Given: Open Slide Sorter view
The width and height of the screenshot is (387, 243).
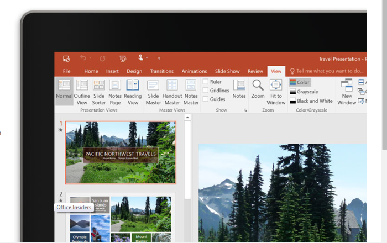Looking at the screenshot, I should click(99, 92).
